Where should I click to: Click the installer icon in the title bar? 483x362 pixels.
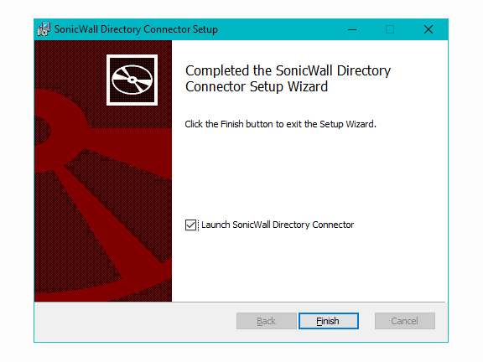(44, 29)
